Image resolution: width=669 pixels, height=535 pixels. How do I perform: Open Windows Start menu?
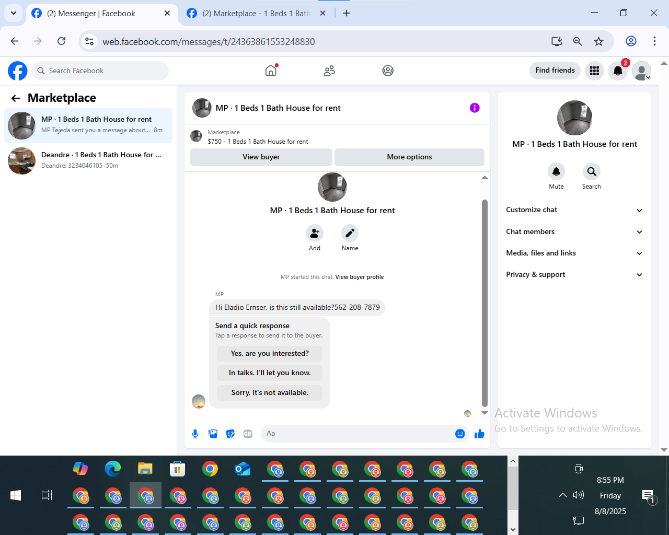[x=16, y=495]
